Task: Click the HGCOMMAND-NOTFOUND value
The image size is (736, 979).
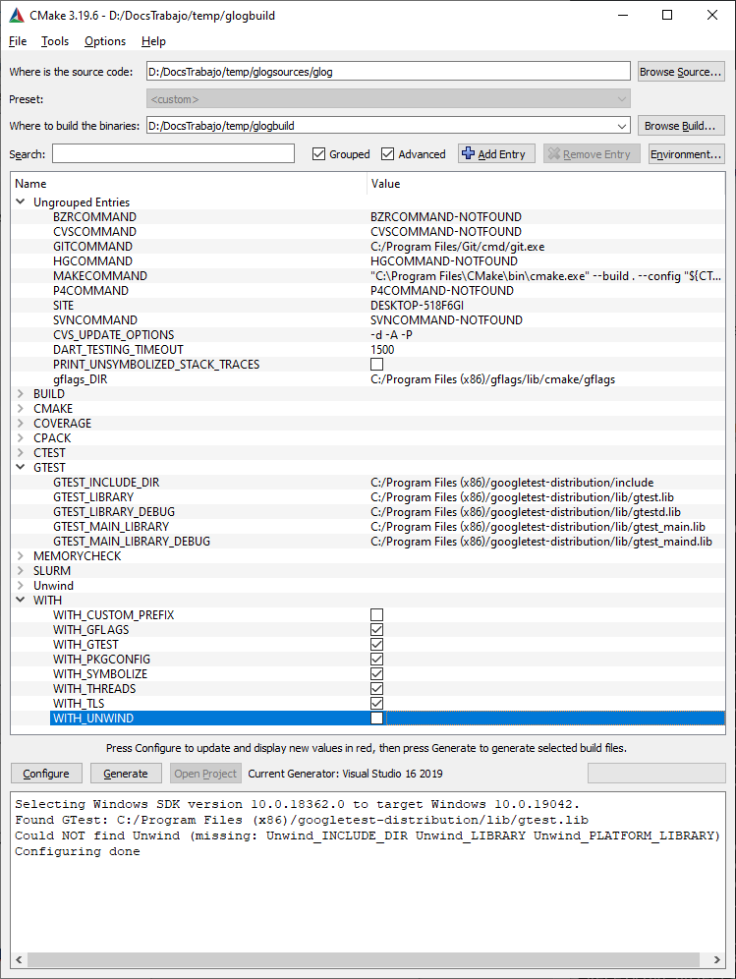Action: pyautogui.click(x=444, y=261)
